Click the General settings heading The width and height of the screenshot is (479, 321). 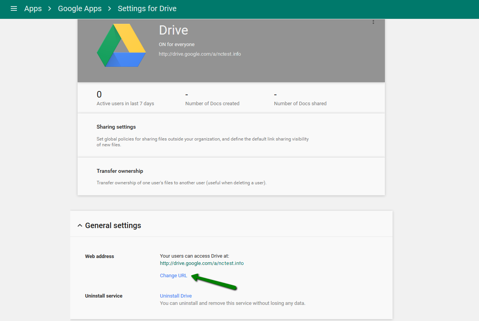[113, 225]
